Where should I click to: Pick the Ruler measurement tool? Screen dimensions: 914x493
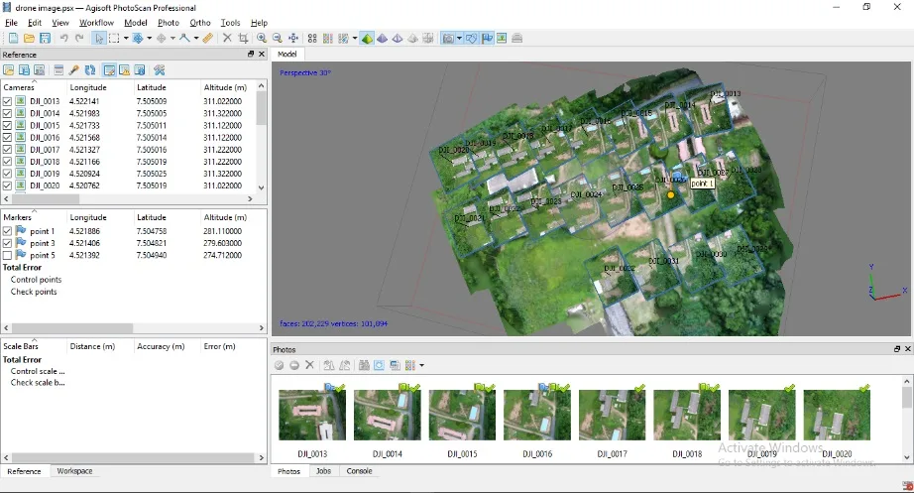click(x=208, y=38)
